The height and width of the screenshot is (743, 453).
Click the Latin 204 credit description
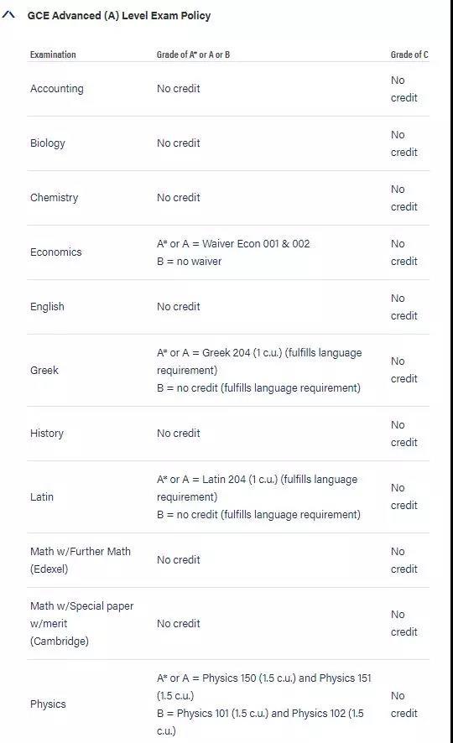(x=258, y=487)
